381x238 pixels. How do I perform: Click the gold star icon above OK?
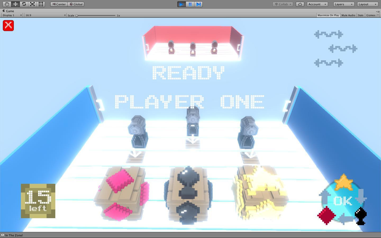[x=343, y=182]
